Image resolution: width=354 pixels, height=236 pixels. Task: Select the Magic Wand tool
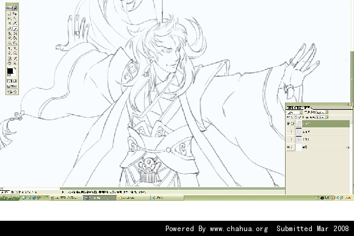(x=15, y=18)
